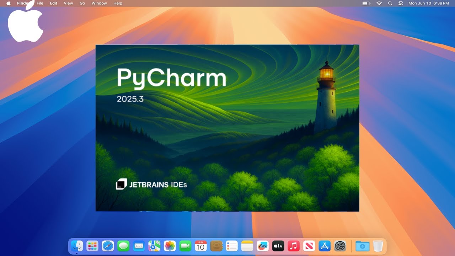This screenshot has height=256, width=455.
Task: Open the Wi-Fi menu in the menu bar
Action: (x=379, y=3)
